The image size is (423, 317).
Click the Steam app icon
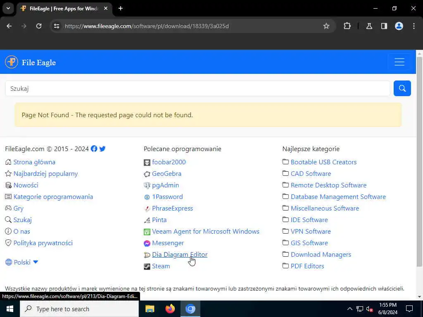tap(147, 267)
